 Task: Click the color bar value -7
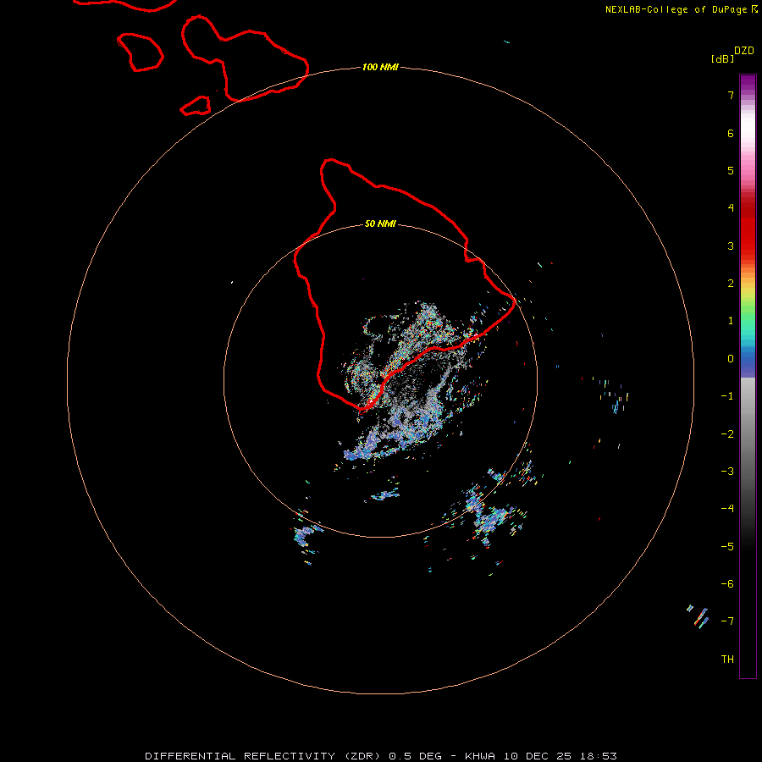(727, 621)
